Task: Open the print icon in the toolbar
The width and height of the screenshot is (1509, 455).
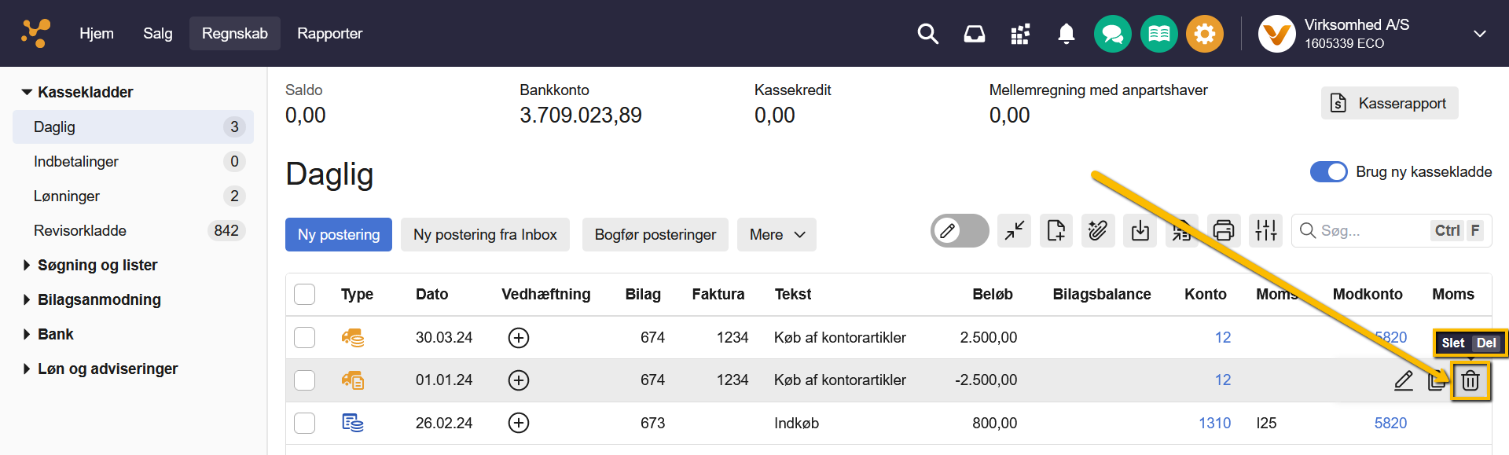Action: click(1224, 231)
